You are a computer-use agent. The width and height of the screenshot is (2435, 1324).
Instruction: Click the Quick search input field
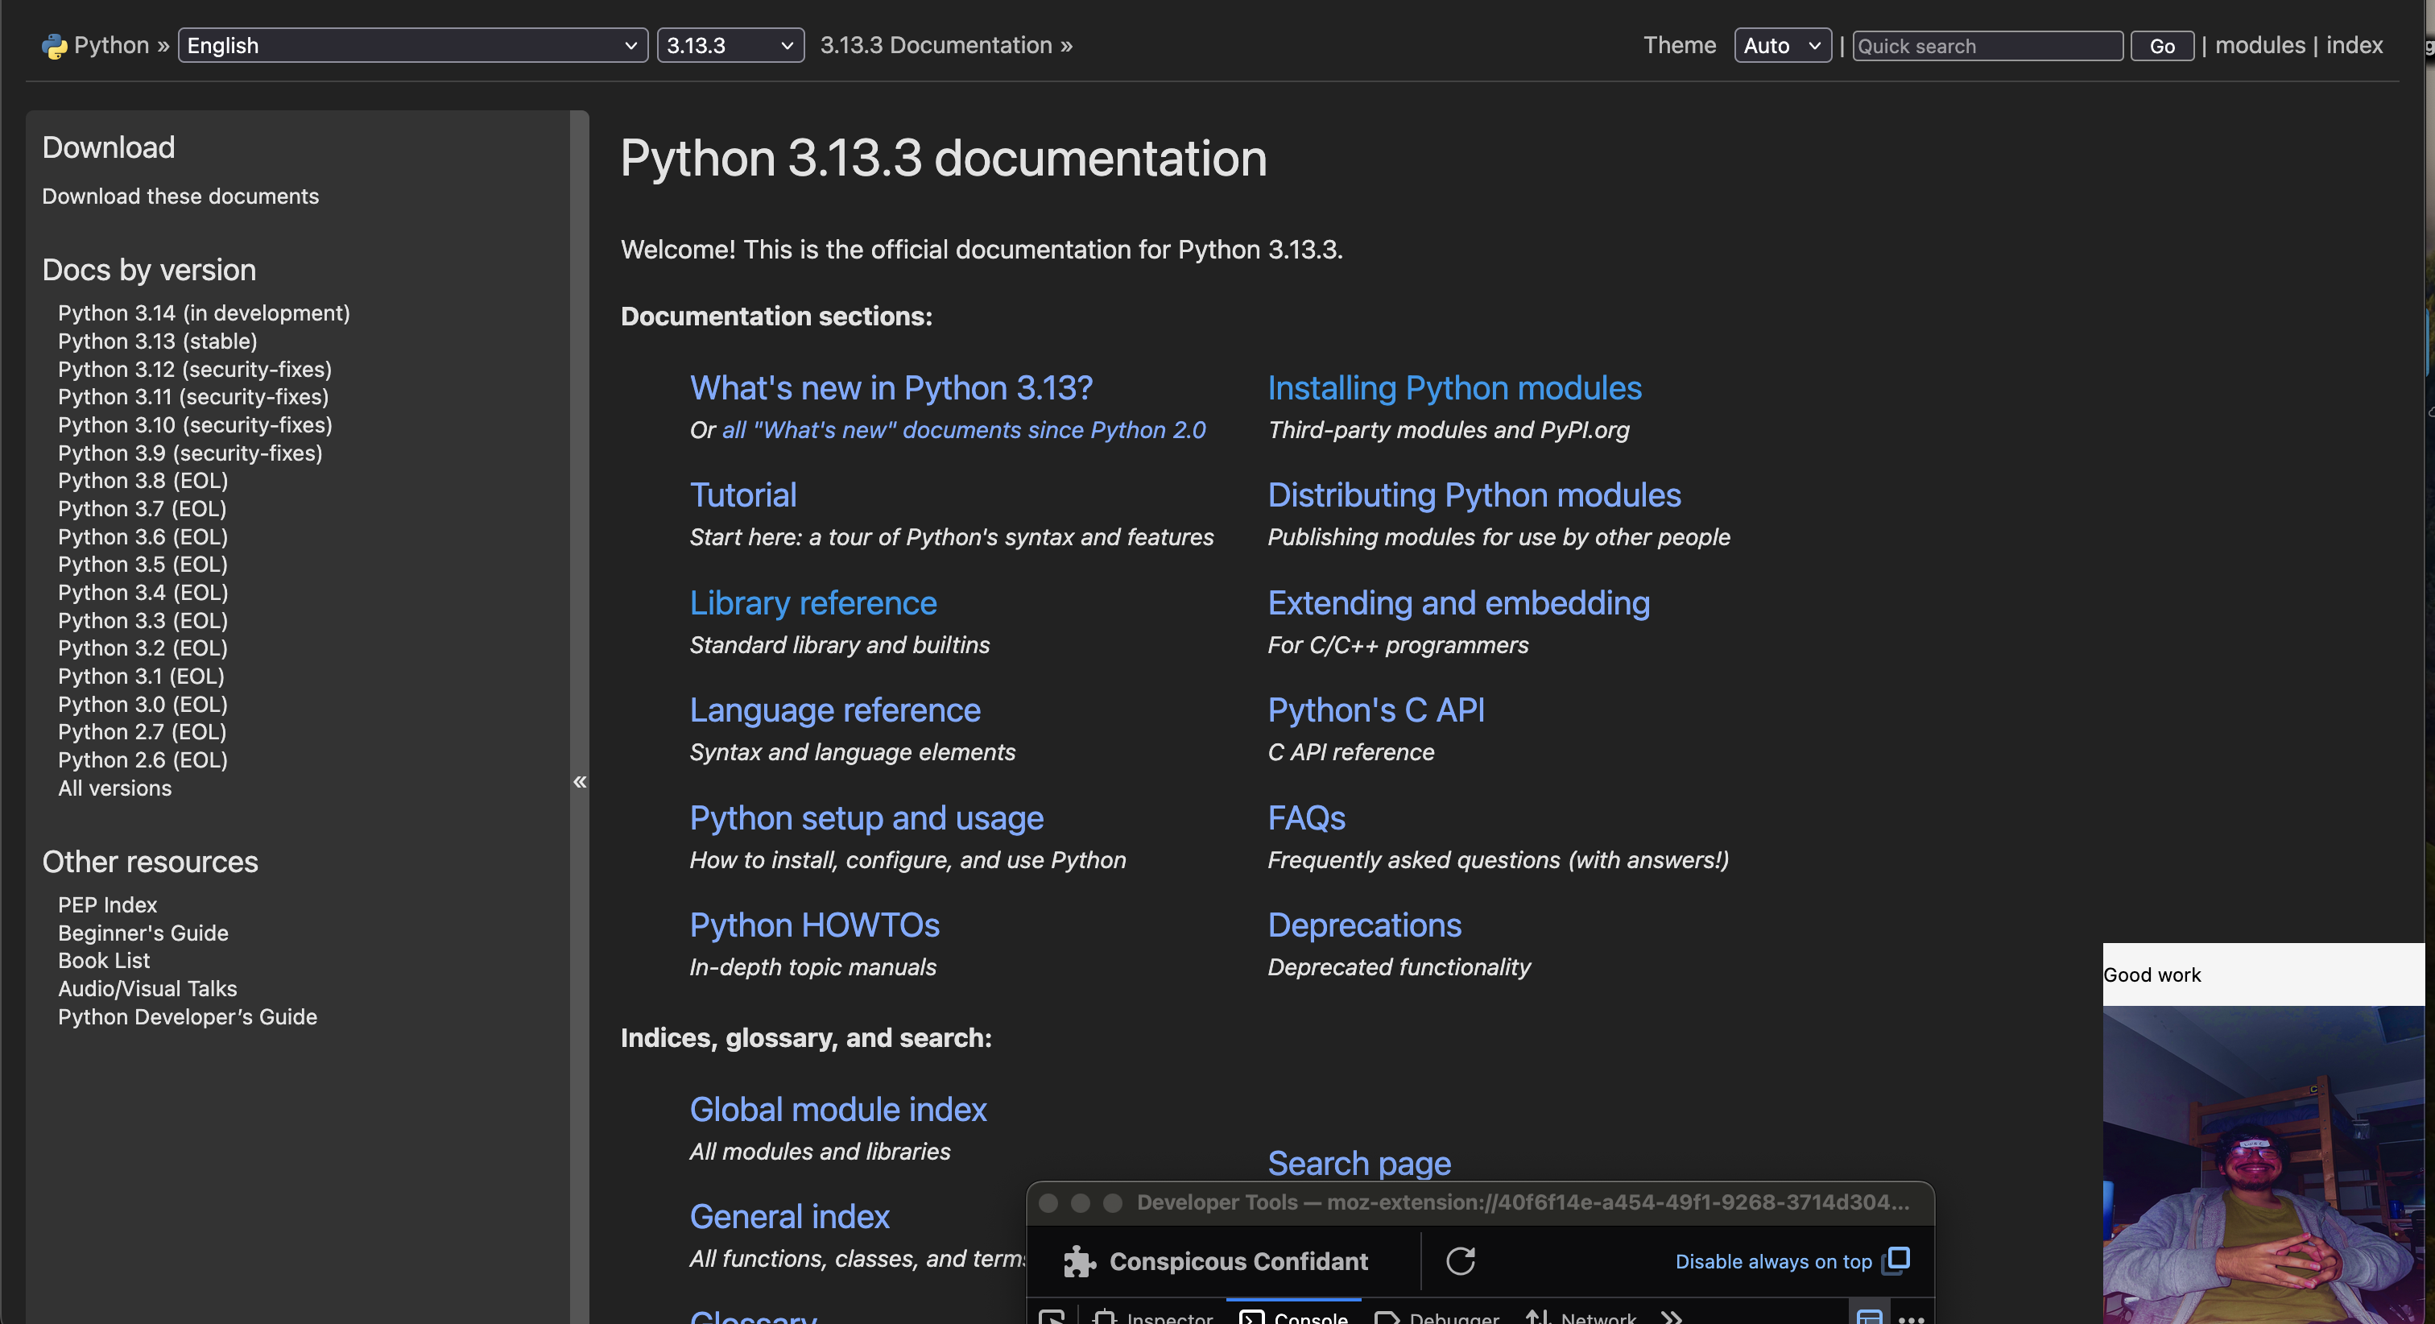(1987, 47)
